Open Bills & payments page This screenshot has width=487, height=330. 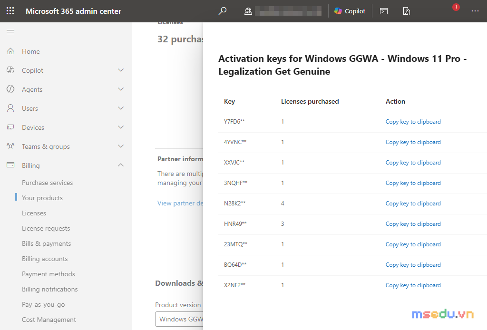pos(46,244)
